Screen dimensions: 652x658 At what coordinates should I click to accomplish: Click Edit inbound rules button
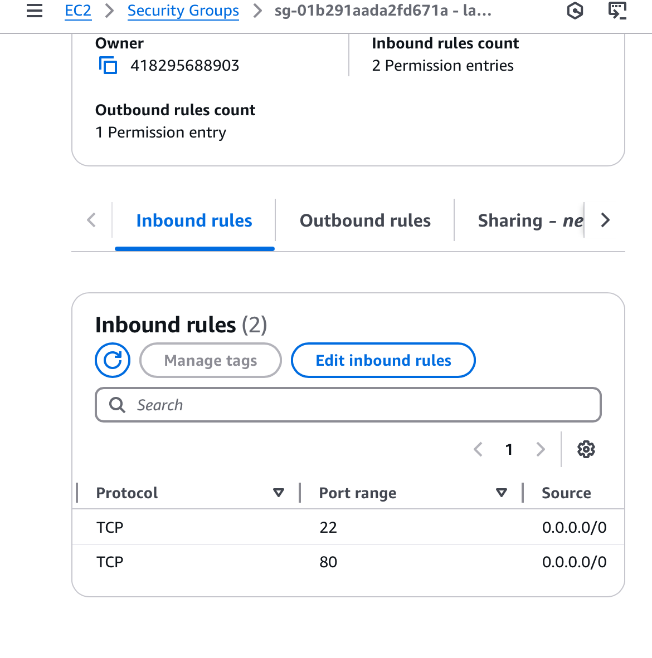pos(383,360)
